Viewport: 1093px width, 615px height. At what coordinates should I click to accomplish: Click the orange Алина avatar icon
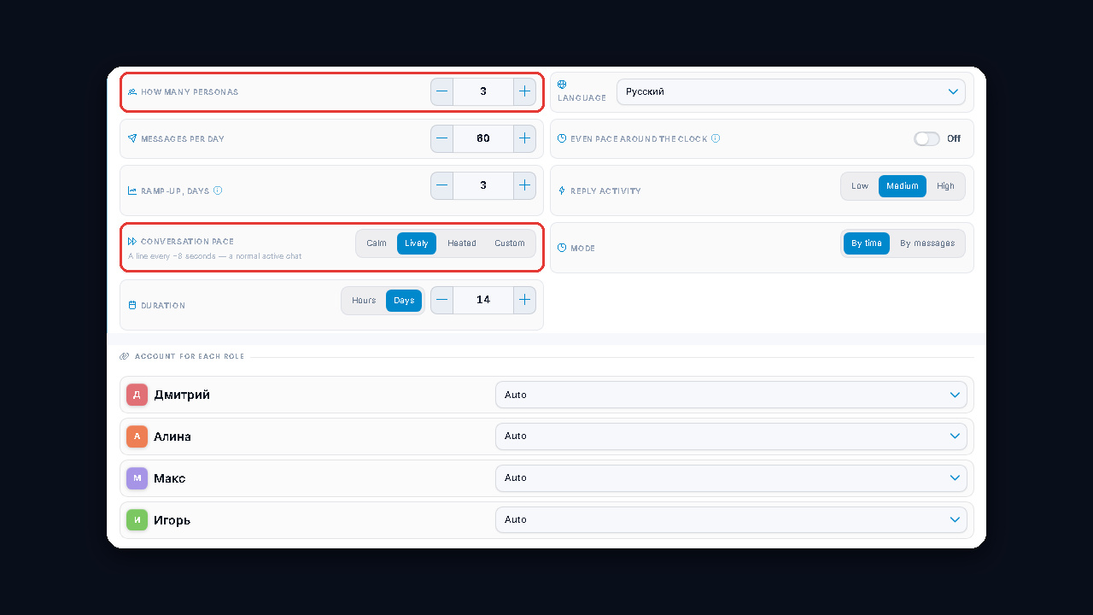(x=137, y=436)
